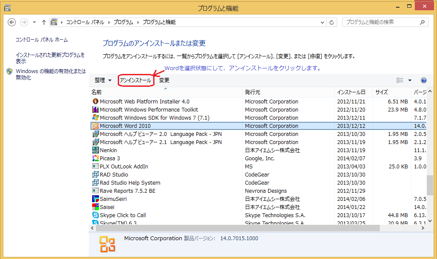Click the back navigation arrow
The width and height of the screenshot is (437, 259).
pos(12,22)
